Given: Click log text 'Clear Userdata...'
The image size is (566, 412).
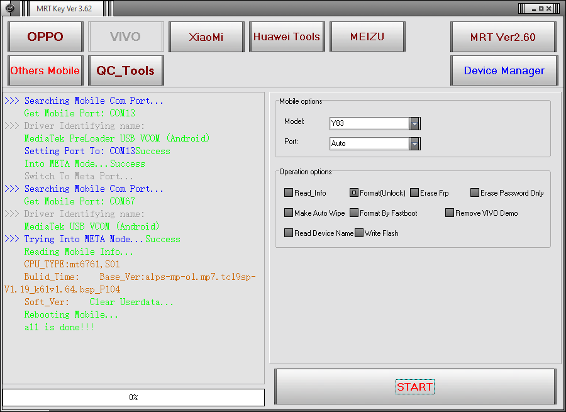Looking at the screenshot, I should coord(131,302).
